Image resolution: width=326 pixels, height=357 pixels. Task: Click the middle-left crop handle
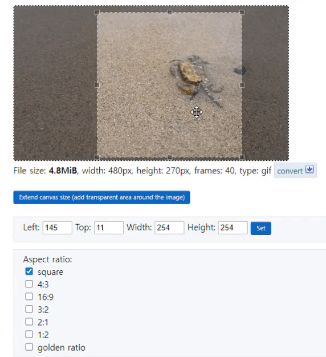click(x=97, y=85)
